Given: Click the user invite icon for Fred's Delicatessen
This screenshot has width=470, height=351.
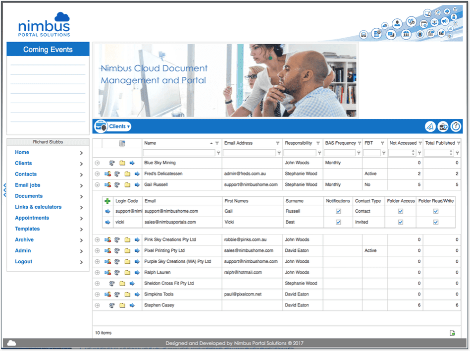Looking at the screenshot, I should tap(107, 174).
